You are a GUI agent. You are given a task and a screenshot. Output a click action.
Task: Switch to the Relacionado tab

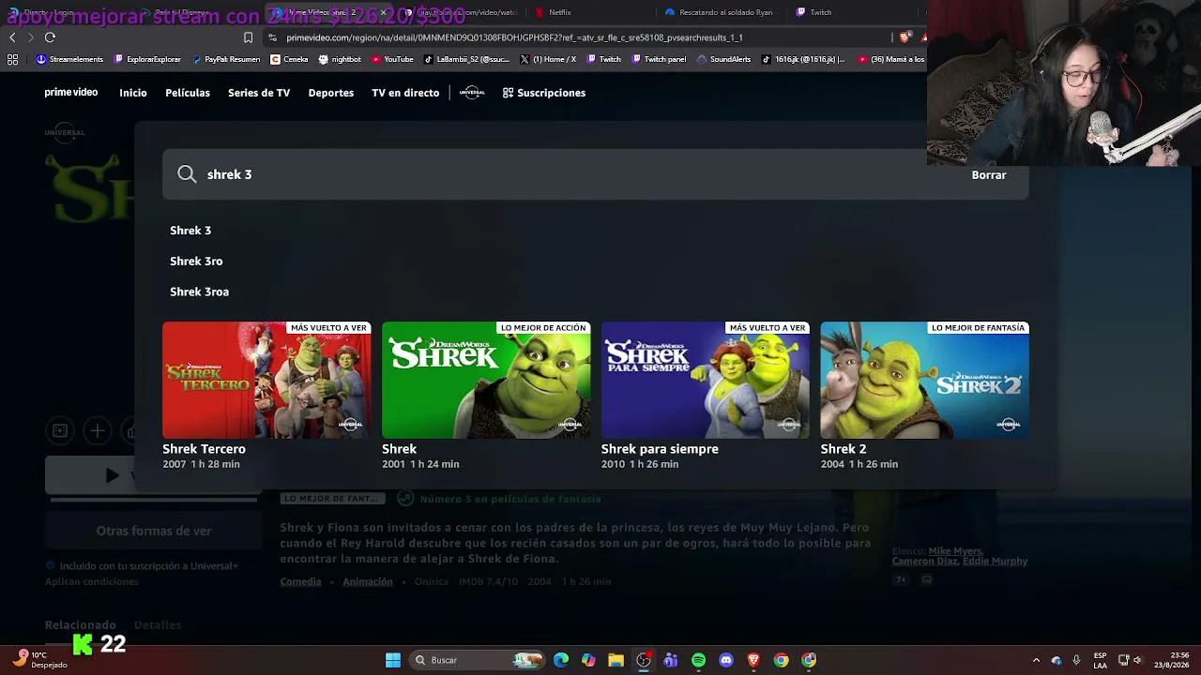(81, 625)
